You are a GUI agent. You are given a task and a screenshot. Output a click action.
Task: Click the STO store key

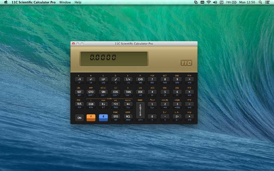pyautogui.click(x=116, y=118)
